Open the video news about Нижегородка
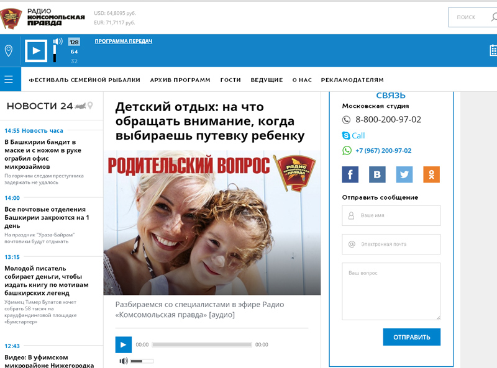Image resolution: width=497 pixels, height=368 pixels. tap(49, 361)
